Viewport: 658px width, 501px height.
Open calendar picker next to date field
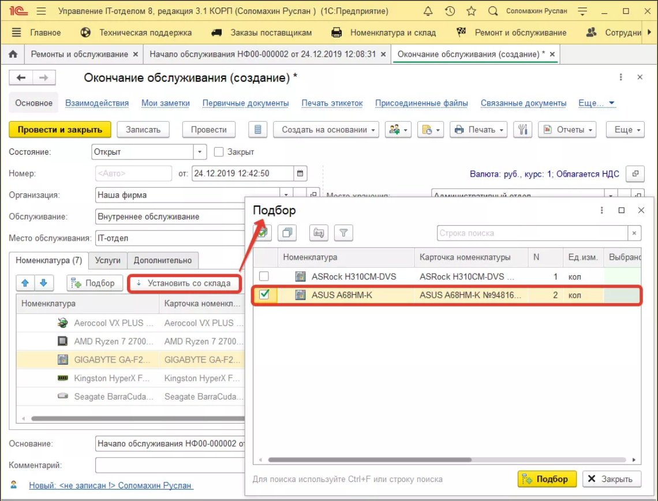click(x=300, y=173)
